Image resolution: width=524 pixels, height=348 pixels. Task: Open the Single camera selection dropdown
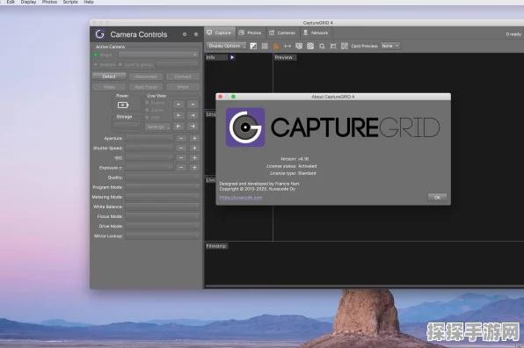[158, 54]
